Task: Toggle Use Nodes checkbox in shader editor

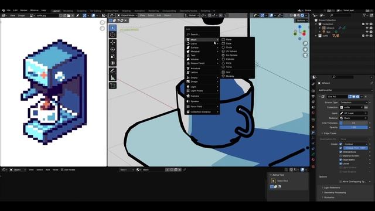Action: (62, 169)
